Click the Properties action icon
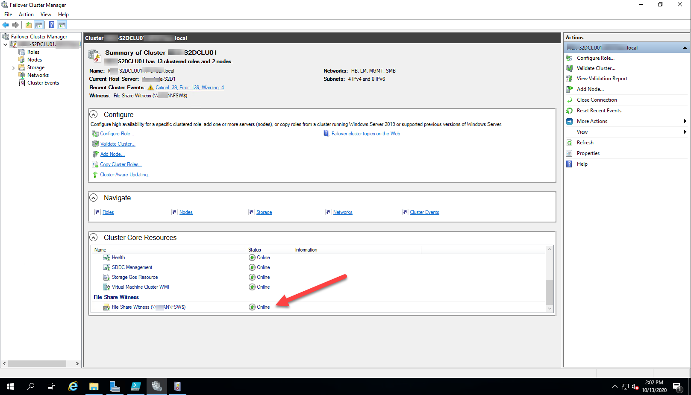The height and width of the screenshot is (395, 691). 569,153
